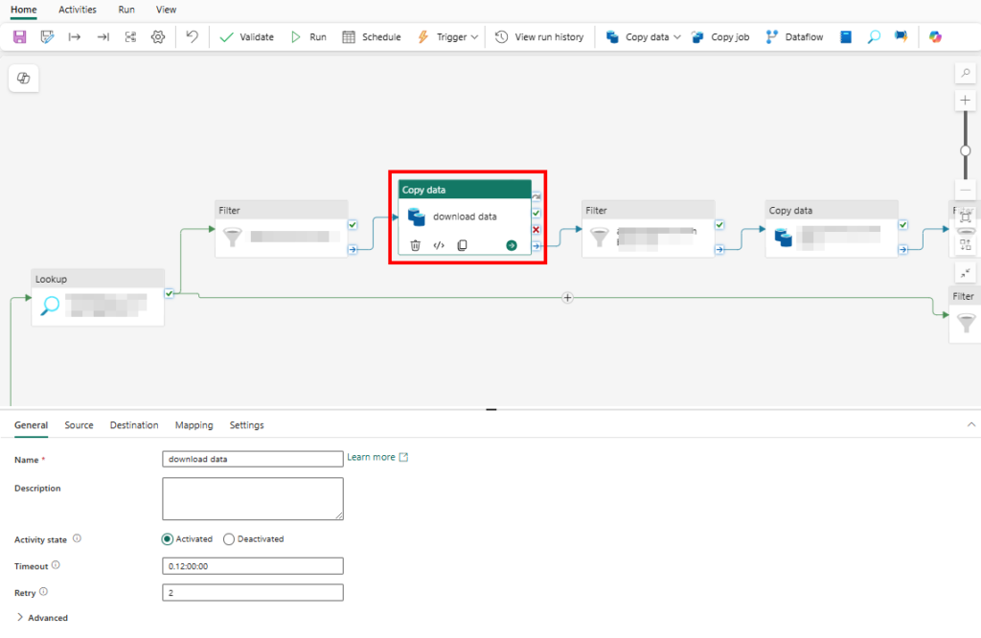The image size is (981, 638).
Task: Open pipeline settings via the gear icon
Action: [158, 37]
